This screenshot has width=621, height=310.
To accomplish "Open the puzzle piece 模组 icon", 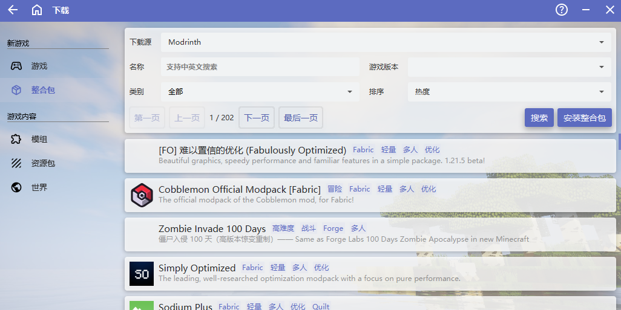I will [x=16, y=139].
